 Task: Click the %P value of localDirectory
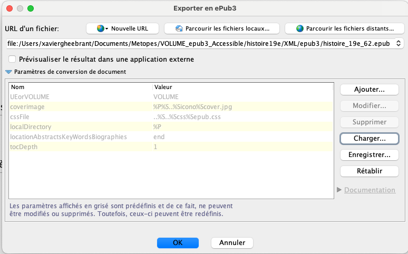[242, 127]
